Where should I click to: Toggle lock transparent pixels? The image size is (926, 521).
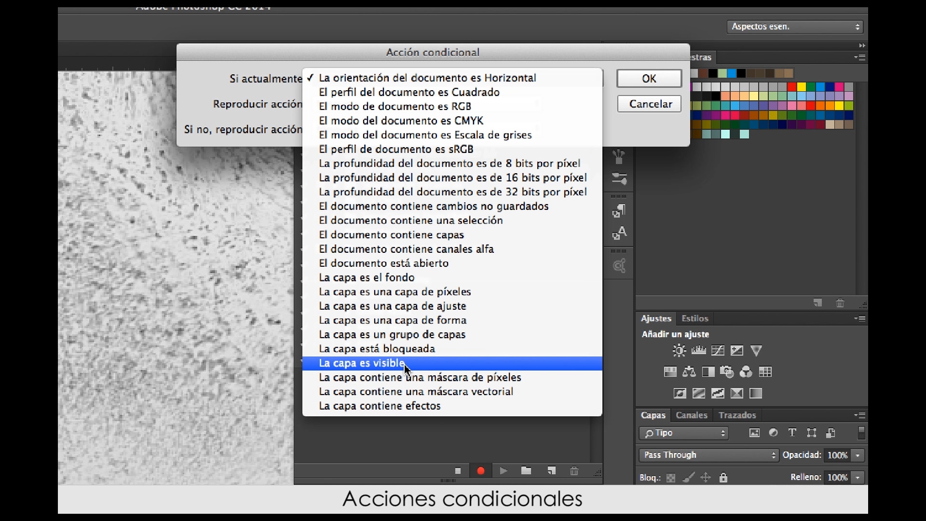tap(671, 478)
